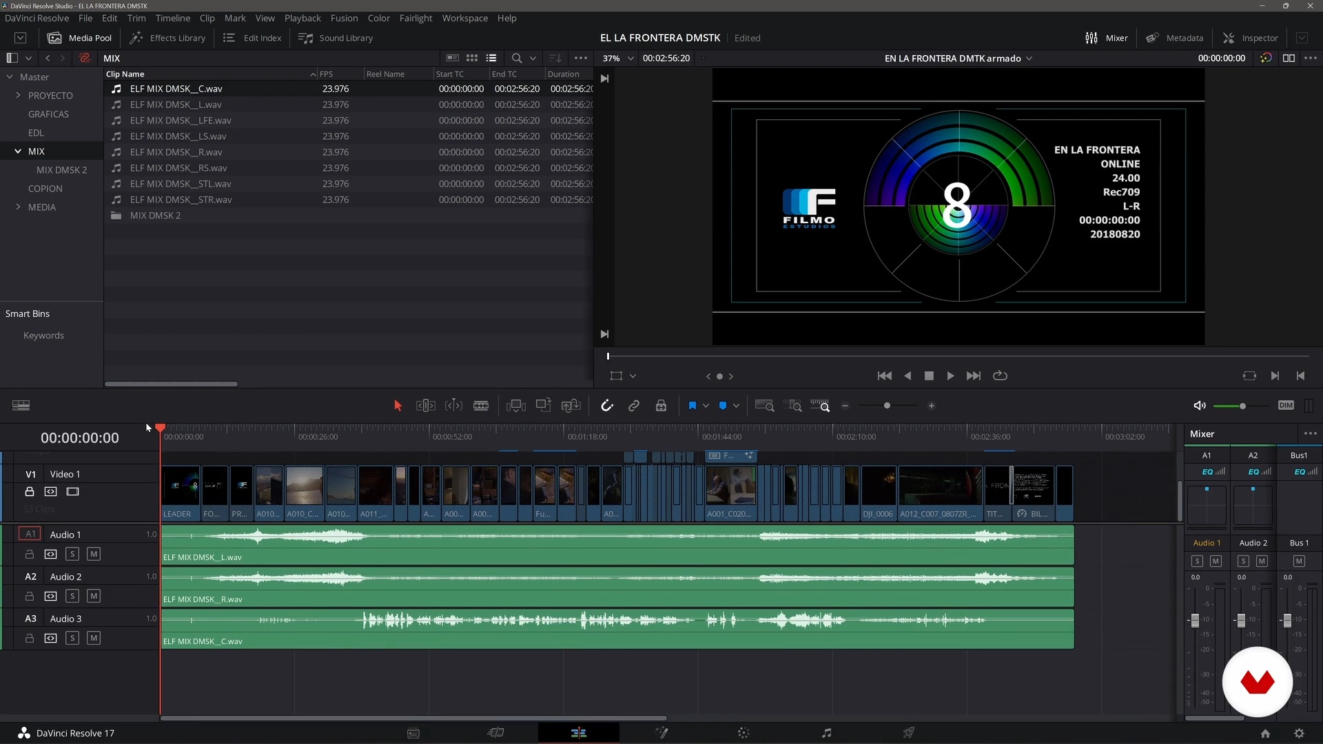The width and height of the screenshot is (1323, 744).
Task: Open the Fairlight menu
Action: tap(416, 18)
